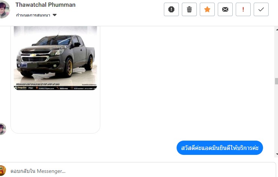
Task: Click the black caption bar under truck photo
Action: click(55, 88)
